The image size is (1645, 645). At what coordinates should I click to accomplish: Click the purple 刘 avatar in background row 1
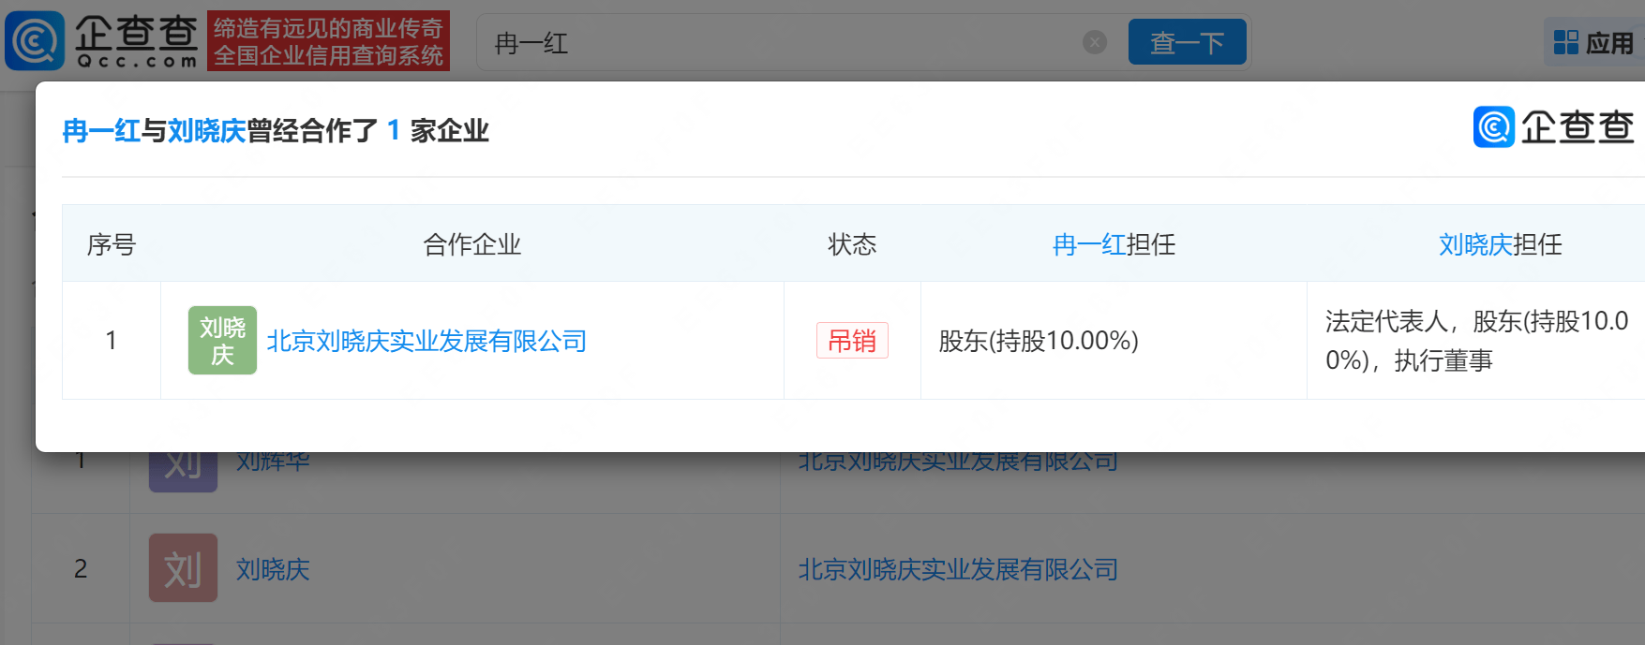[x=183, y=472]
